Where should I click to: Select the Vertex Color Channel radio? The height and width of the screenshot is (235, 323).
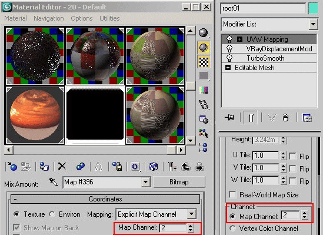pyautogui.click(x=232, y=228)
